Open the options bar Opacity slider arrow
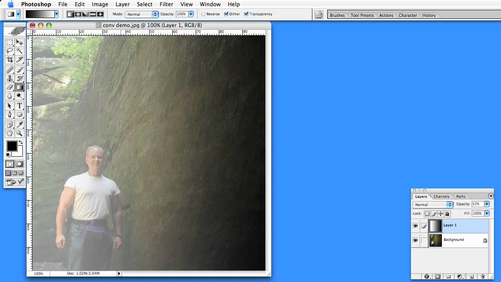 [x=191, y=14]
